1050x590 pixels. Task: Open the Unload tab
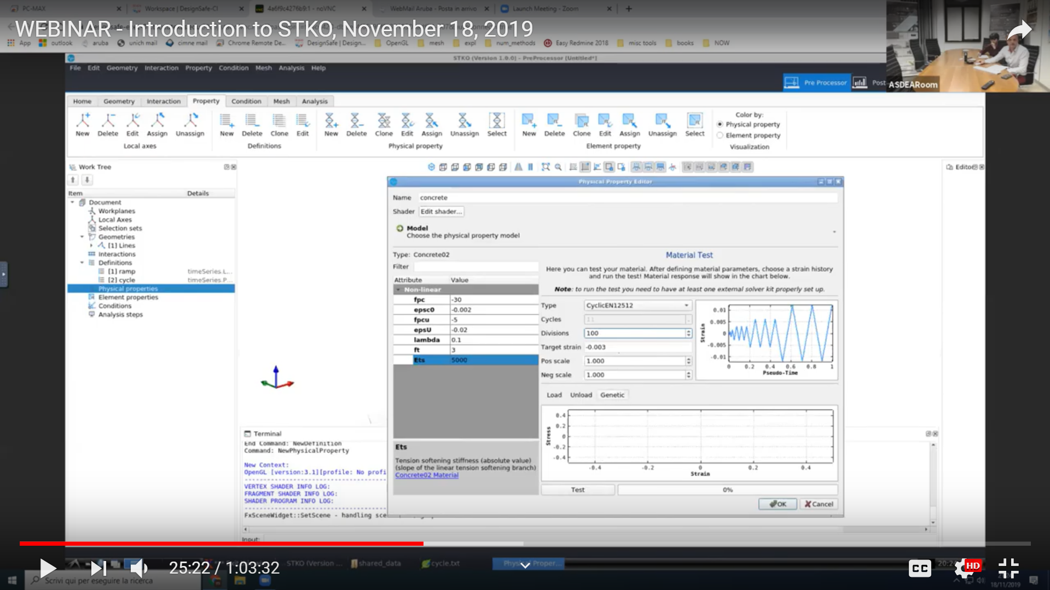[581, 395]
